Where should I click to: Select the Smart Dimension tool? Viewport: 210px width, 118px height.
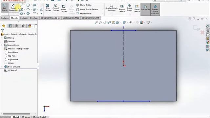click(13, 8)
